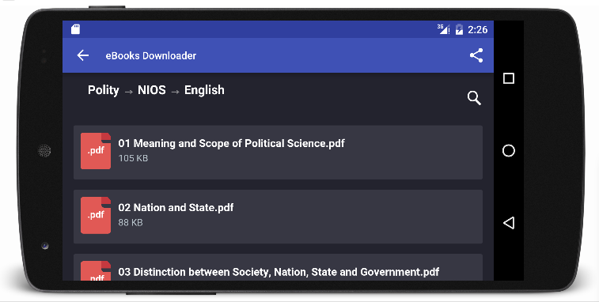Tap the battery indicator in status bar
The height and width of the screenshot is (302, 599).
[x=459, y=29]
